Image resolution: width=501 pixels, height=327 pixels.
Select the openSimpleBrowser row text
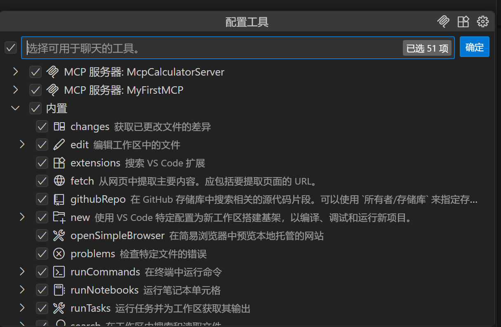tap(197, 236)
